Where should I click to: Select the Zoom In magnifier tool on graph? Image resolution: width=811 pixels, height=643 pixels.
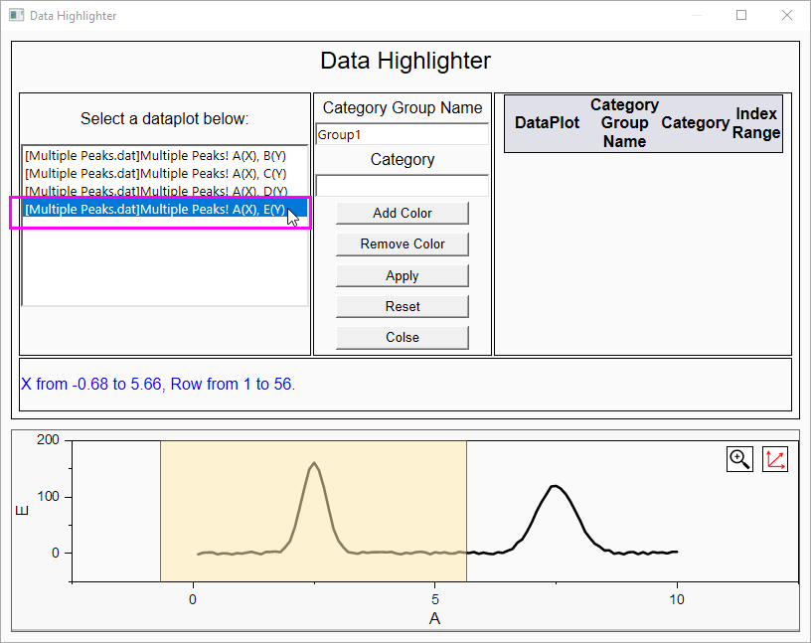(739, 458)
